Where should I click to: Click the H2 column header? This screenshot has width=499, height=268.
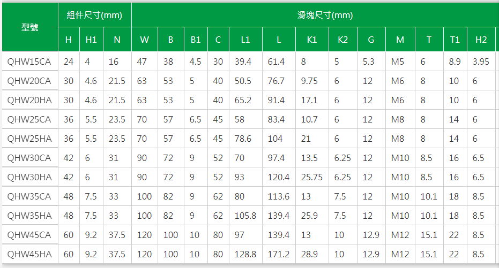(x=481, y=40)
